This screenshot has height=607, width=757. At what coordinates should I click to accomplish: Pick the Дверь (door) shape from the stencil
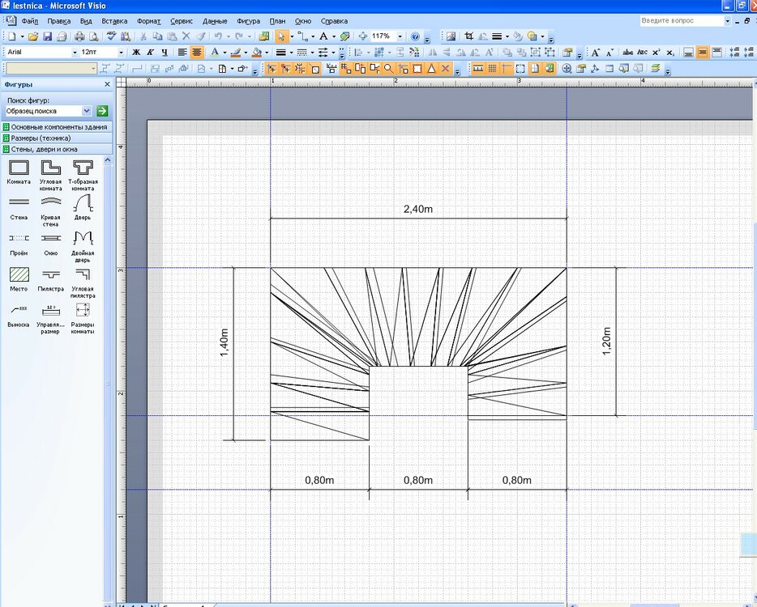(x=83, y=202)
